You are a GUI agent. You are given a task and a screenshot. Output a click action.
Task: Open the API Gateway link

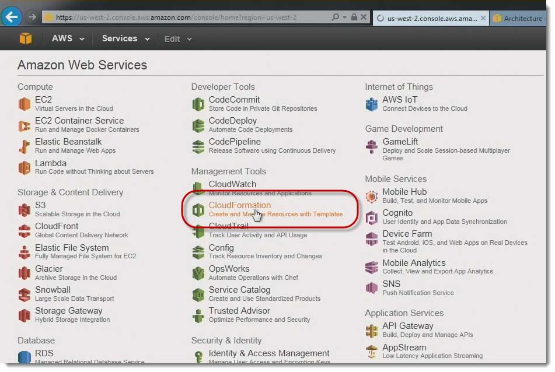(x=408, y=326)
